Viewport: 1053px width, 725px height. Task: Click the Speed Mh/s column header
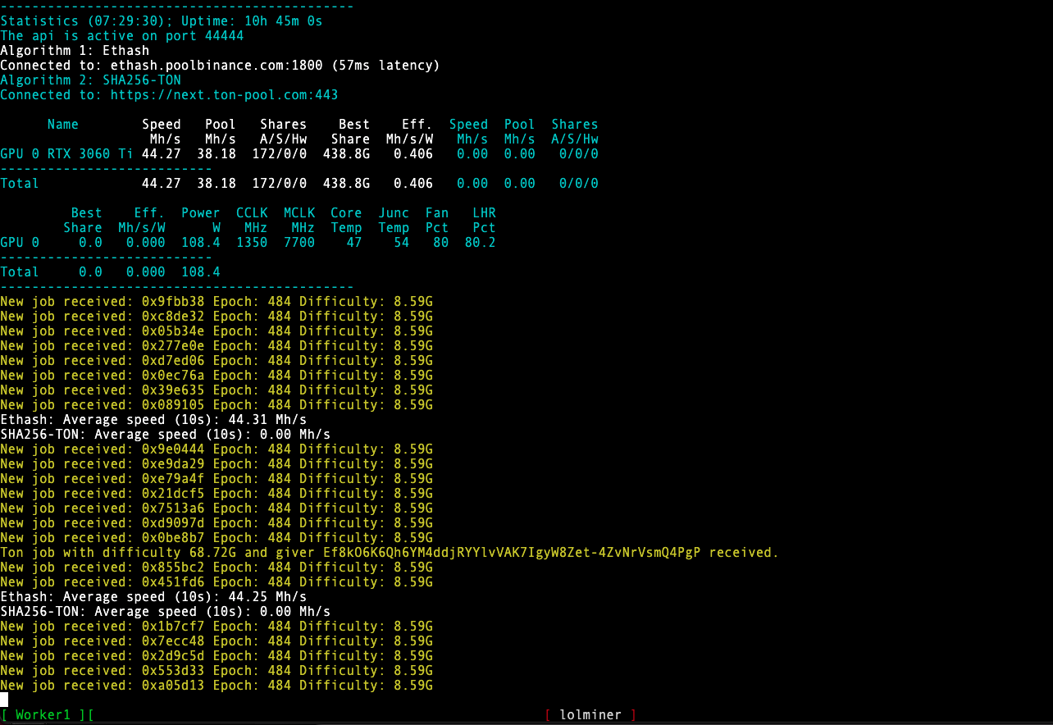(161, 131)
